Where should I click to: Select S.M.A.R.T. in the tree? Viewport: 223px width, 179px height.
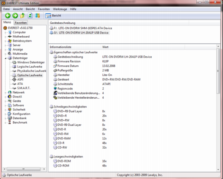point(24,88)
